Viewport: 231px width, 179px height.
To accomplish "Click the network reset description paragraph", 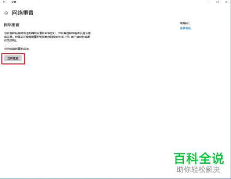I will pos(47,37).
